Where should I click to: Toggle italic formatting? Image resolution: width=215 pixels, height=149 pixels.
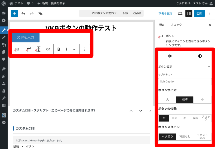66,49
